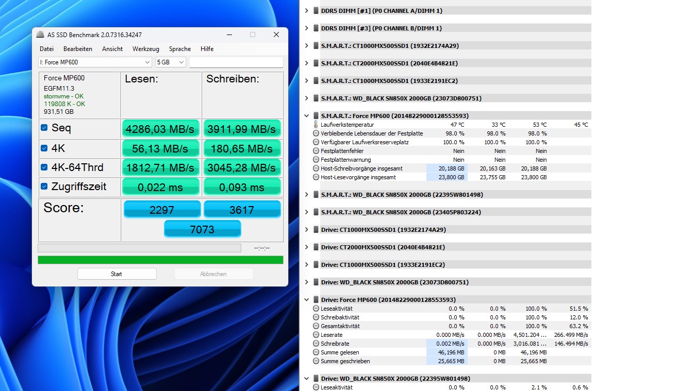Uncheck the Zugriffszeit benchmark checkbox
The height and width of the screenshot is (391, 694).
pyautogui.click(x=44, y=186)
